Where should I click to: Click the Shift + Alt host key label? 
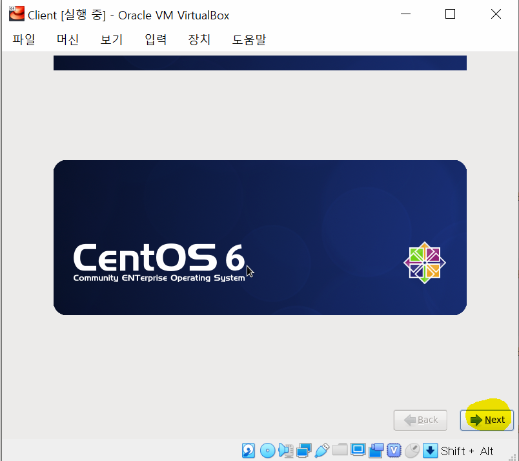click(467, 451)
